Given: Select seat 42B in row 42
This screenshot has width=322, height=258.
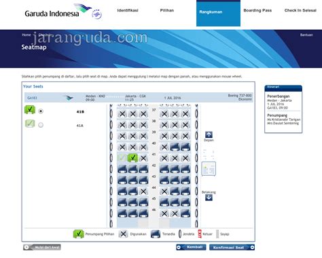Looking at the screenshot, I should [132, 169].
